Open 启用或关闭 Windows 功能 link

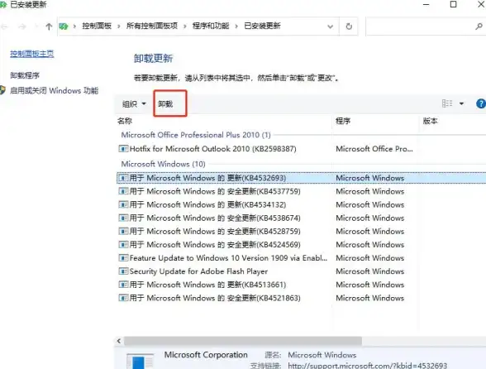(54, 91)
